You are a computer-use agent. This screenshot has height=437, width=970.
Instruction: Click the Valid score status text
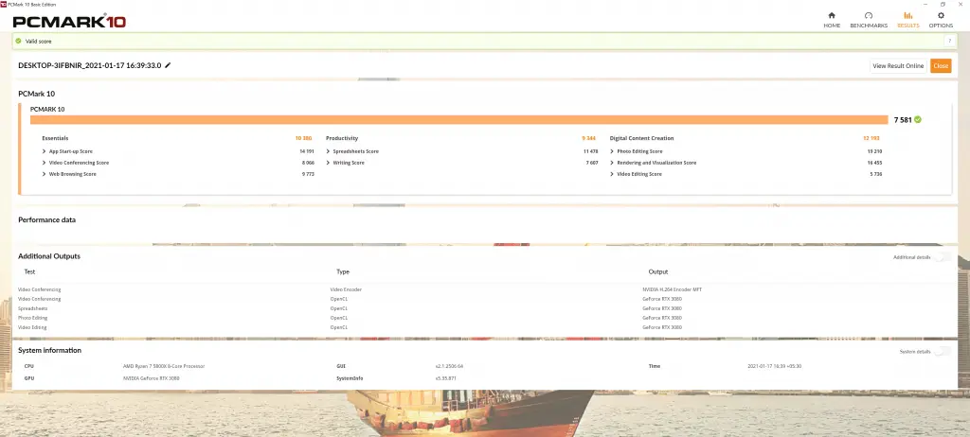click(38, 42)
